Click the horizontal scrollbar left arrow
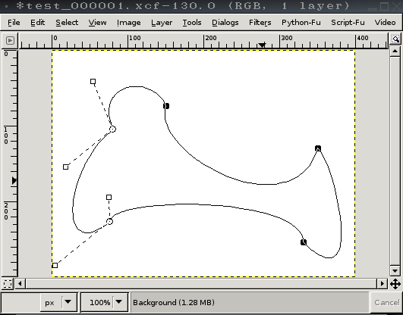Screen dimensions: 403x315 [x=20, y=284]
